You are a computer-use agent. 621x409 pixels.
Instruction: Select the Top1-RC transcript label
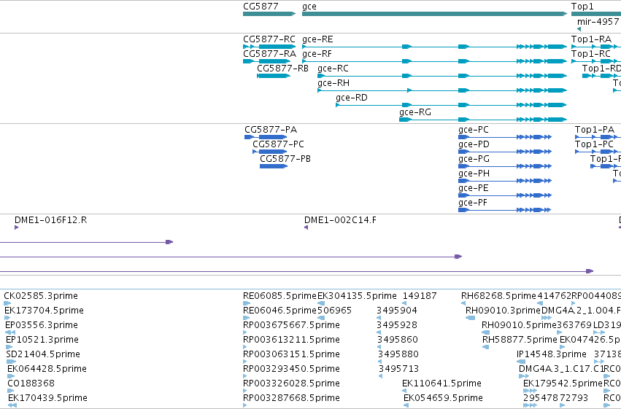coord(591,54)
